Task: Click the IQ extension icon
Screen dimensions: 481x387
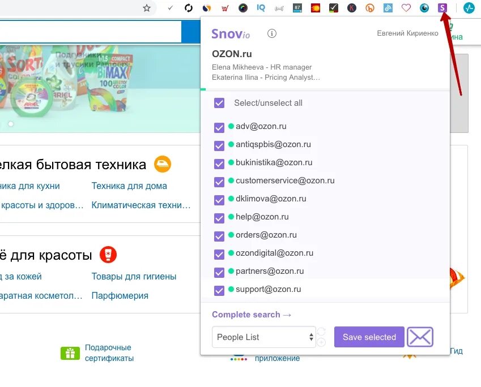Action: tap(261, 8)
